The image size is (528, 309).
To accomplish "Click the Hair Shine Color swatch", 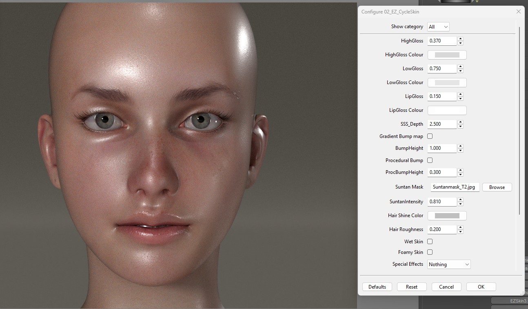I will click(x=447, y=215).
